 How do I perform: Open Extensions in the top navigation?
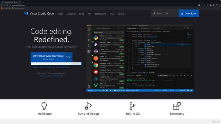100,14
